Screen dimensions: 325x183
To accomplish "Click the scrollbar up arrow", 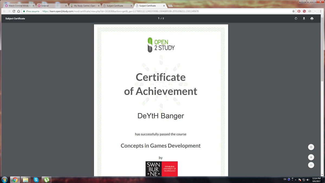I will [x=323, y=16].
